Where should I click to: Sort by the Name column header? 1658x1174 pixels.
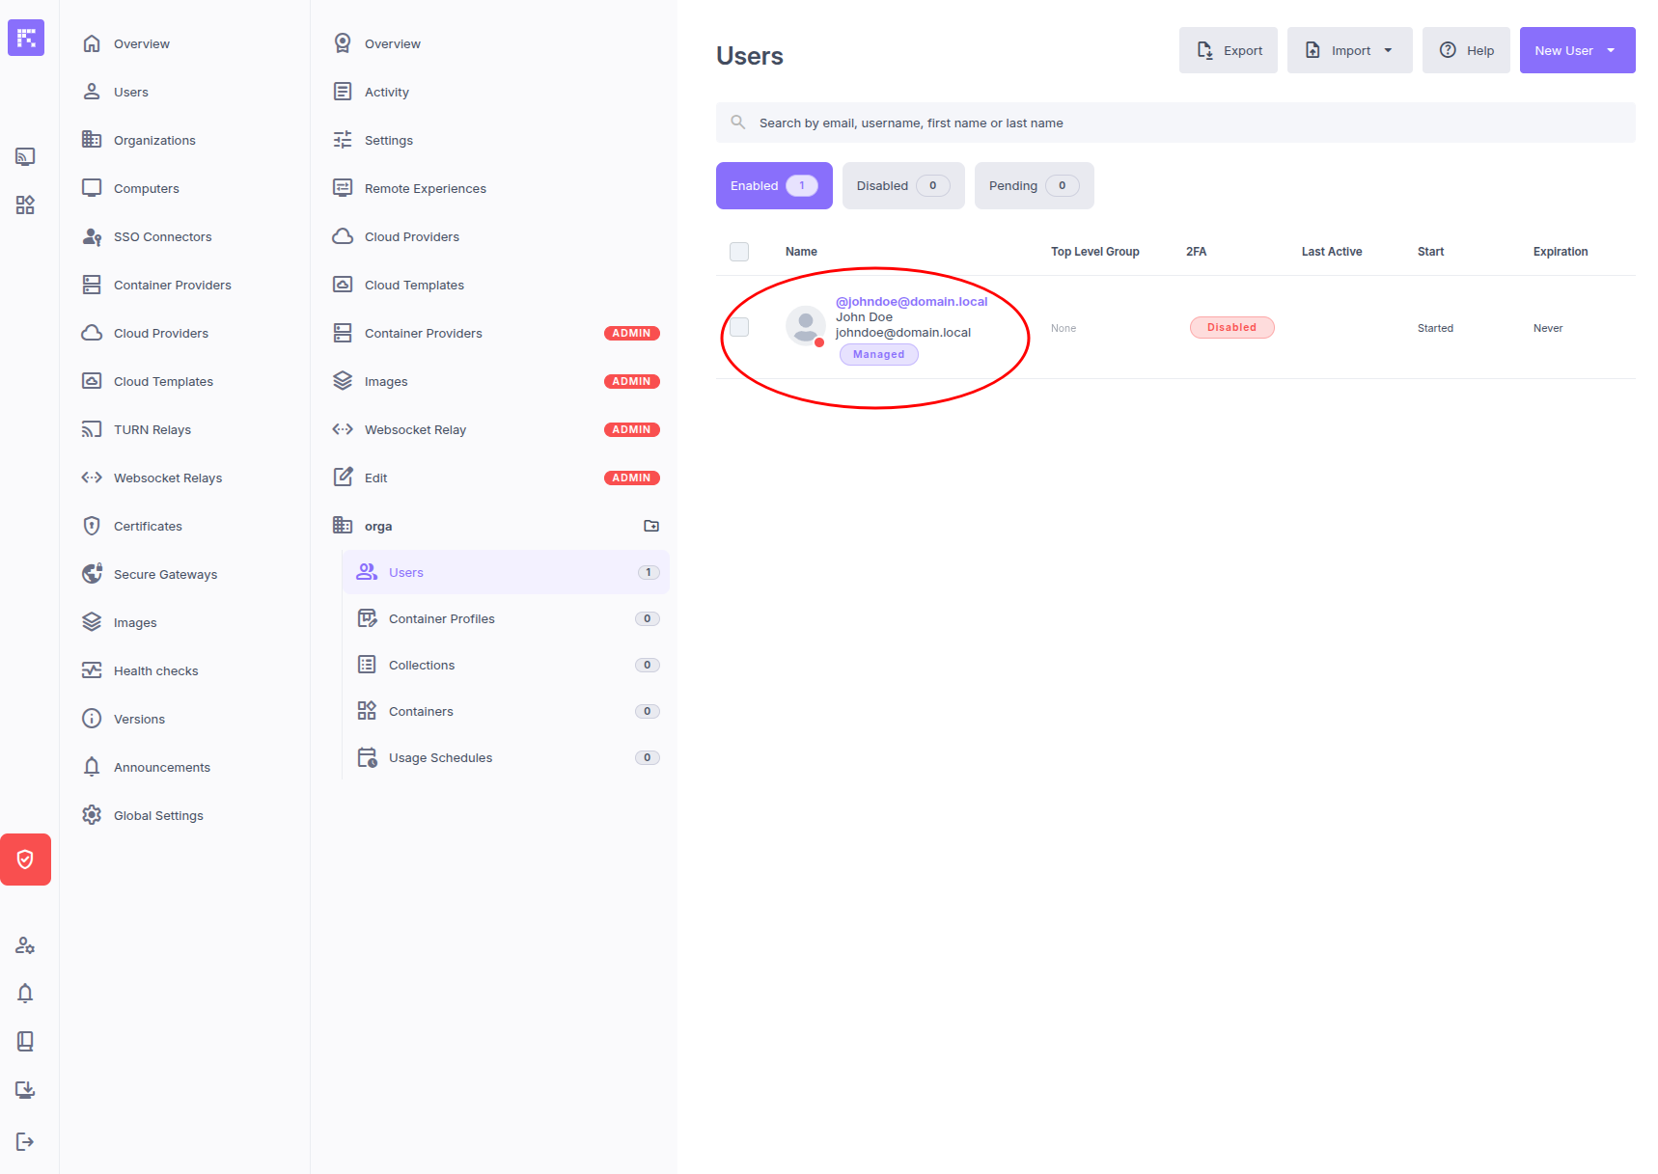[x=801, y=252]
